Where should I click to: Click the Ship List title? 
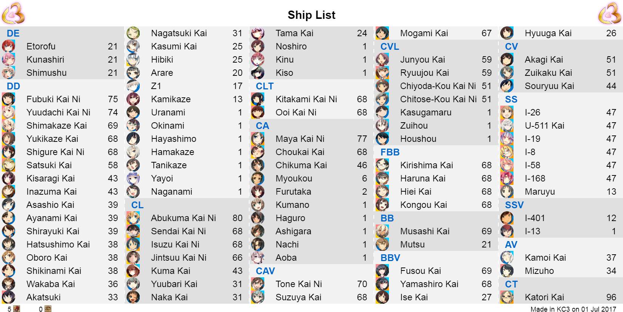coord(311,15)
